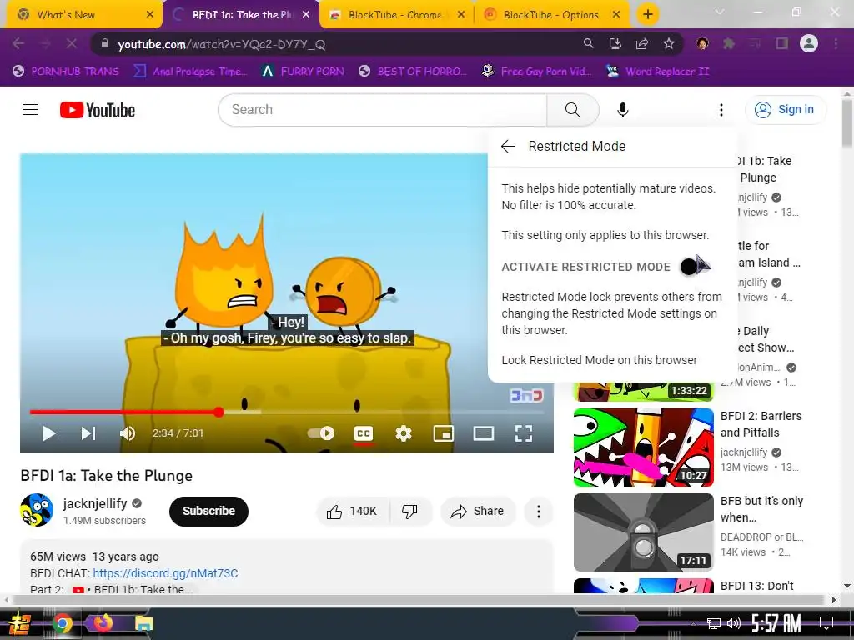Open Chrome profile avatar
Screen dimensions: 854x640
[809, 43]
